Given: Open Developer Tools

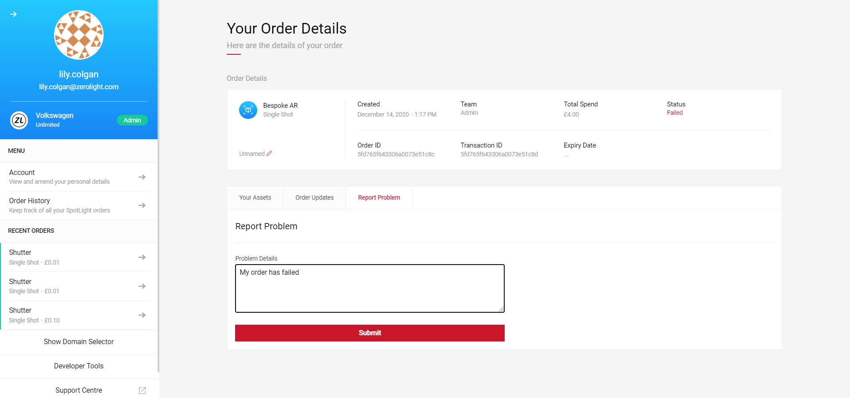Looking at the screenshot, I should pos(79,366).
